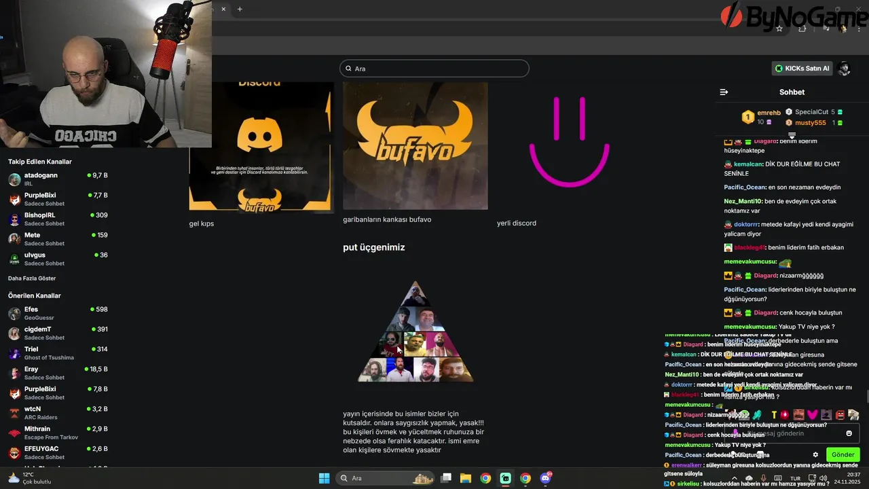The width and height of the screenshot is (869, 489).
Task: Open Task View on taskbar
Action: pos(446,478)
